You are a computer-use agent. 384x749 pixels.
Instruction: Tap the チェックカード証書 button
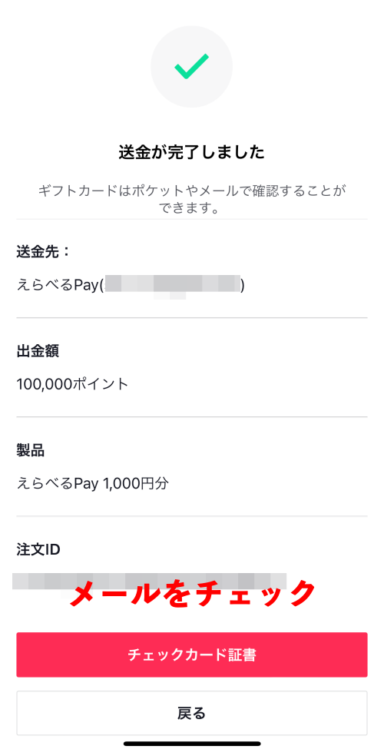(x=191, y=655)
